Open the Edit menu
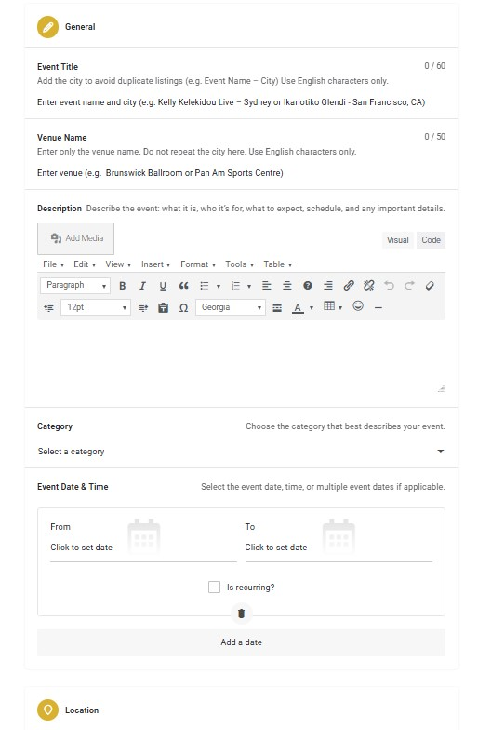Viewport: 478px width, 730px height. tap(84, 264)
